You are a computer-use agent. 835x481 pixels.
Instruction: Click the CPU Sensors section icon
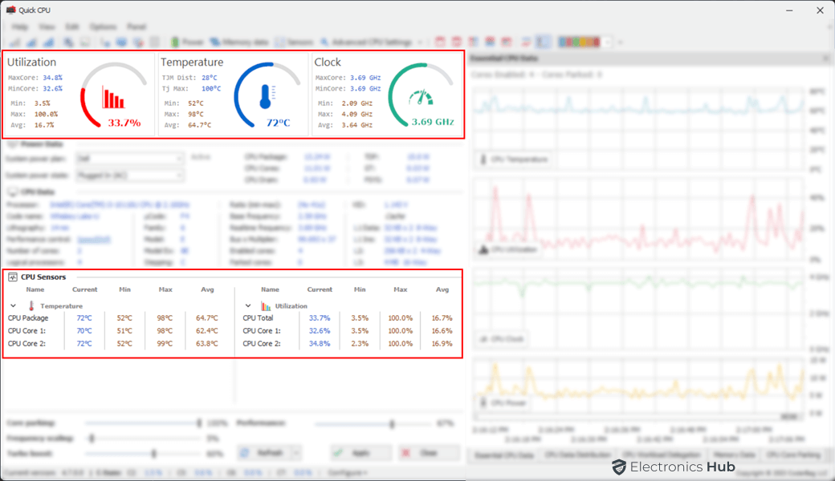13,277
